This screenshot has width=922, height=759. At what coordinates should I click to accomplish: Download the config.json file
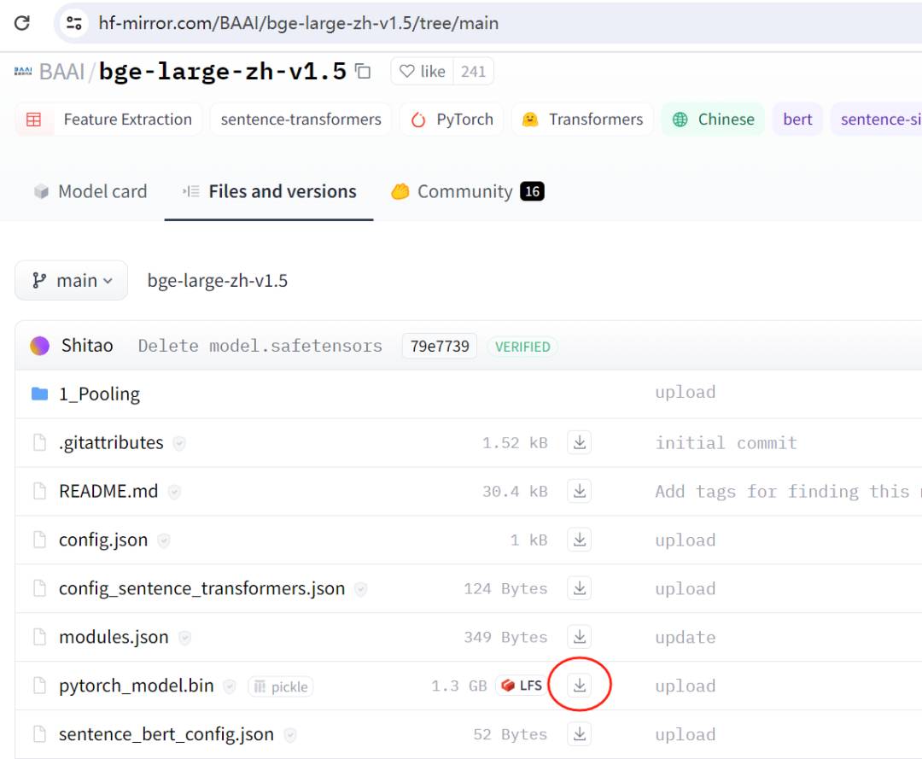(x=579, y=540)
